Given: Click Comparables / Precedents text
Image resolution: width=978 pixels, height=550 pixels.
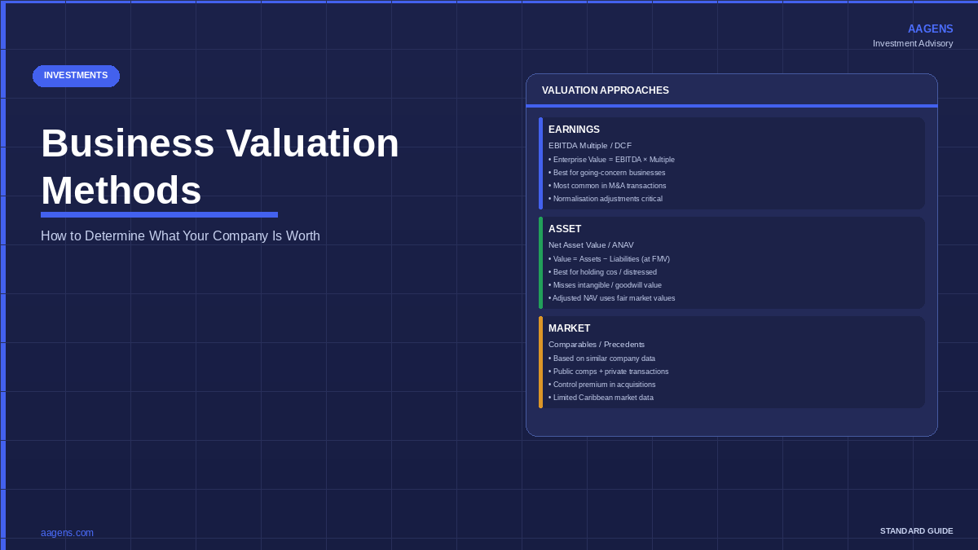Looking at the screenshot, I should point(597,345).
